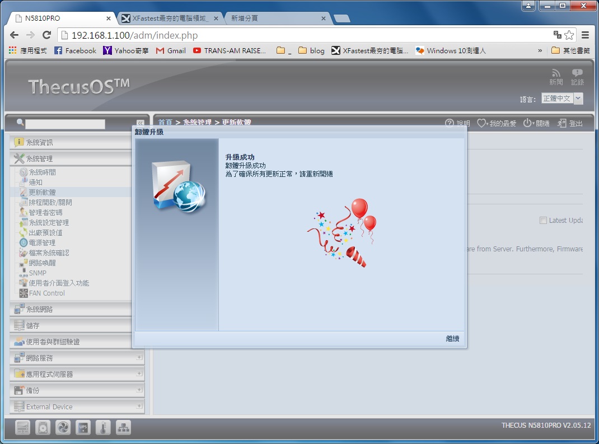Open 出廠預設值 item

click(x=45, y=233)
